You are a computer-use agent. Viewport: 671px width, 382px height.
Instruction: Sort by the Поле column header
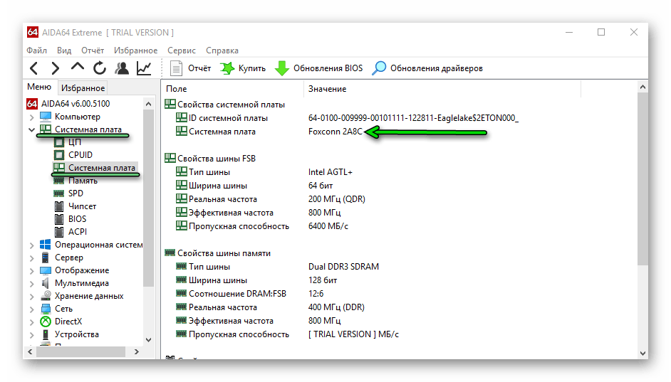(x=233, y=89)
